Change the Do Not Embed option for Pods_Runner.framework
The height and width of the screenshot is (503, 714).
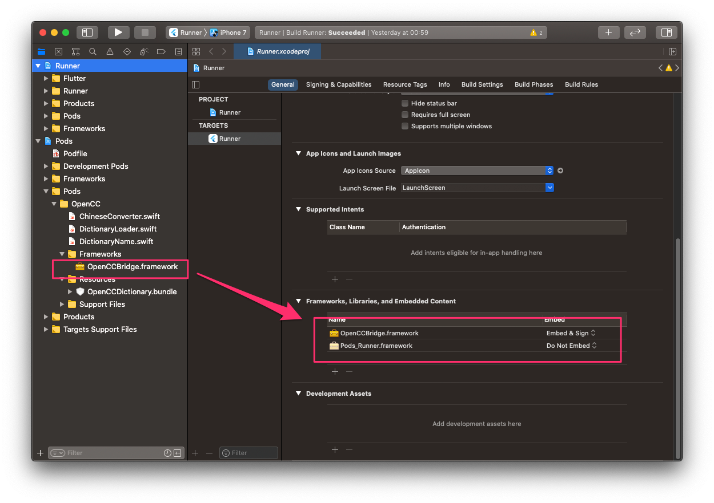(572, 346)
